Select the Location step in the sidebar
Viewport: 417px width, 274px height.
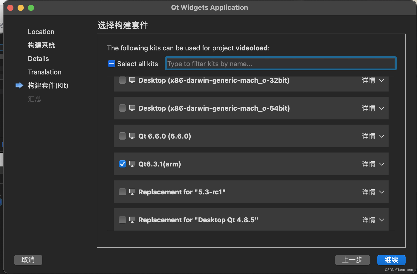coord(41,32)
